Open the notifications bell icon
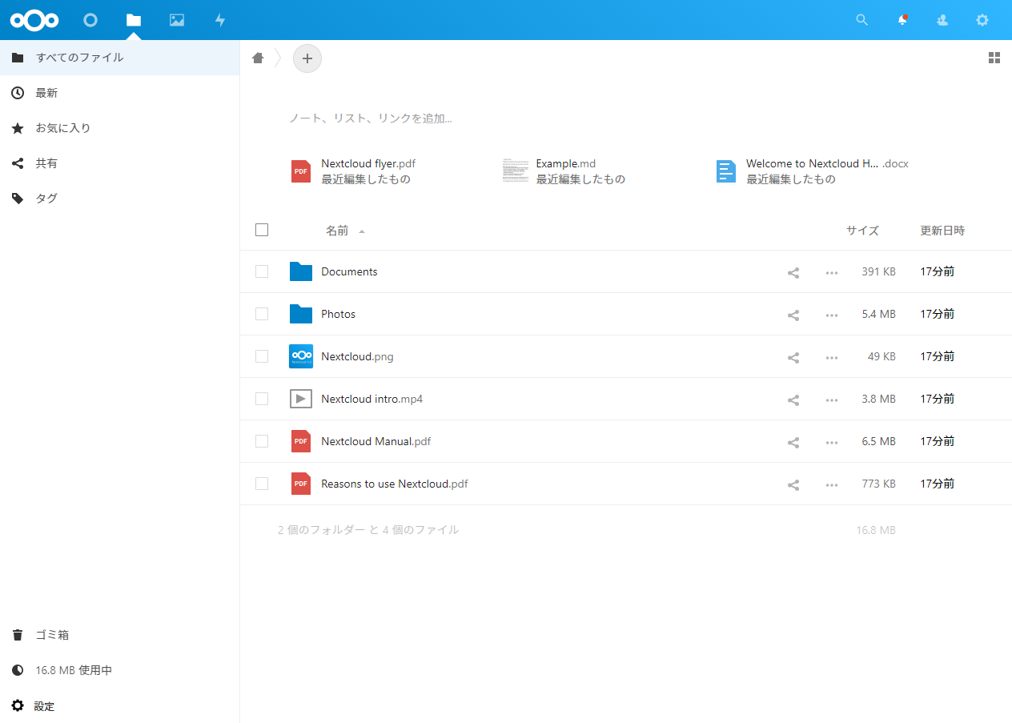Viewport: 1012px width, 723px height. coord(902,20)
